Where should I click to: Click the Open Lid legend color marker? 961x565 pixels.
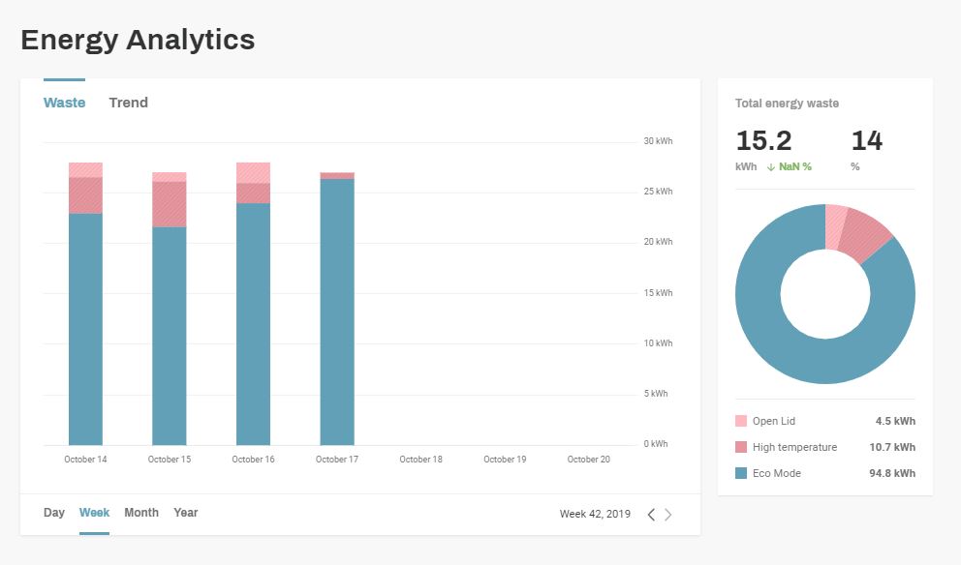point(742,421)
